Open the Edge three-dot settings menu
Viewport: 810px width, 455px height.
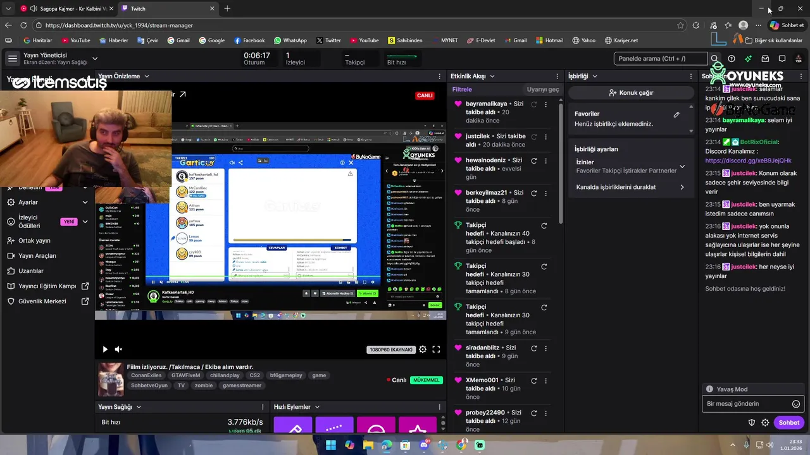[758, 25]
